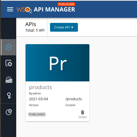Open the gear-and-blocks sidebar icon
The height and width of the screenshot is (137, 137).
9,80
